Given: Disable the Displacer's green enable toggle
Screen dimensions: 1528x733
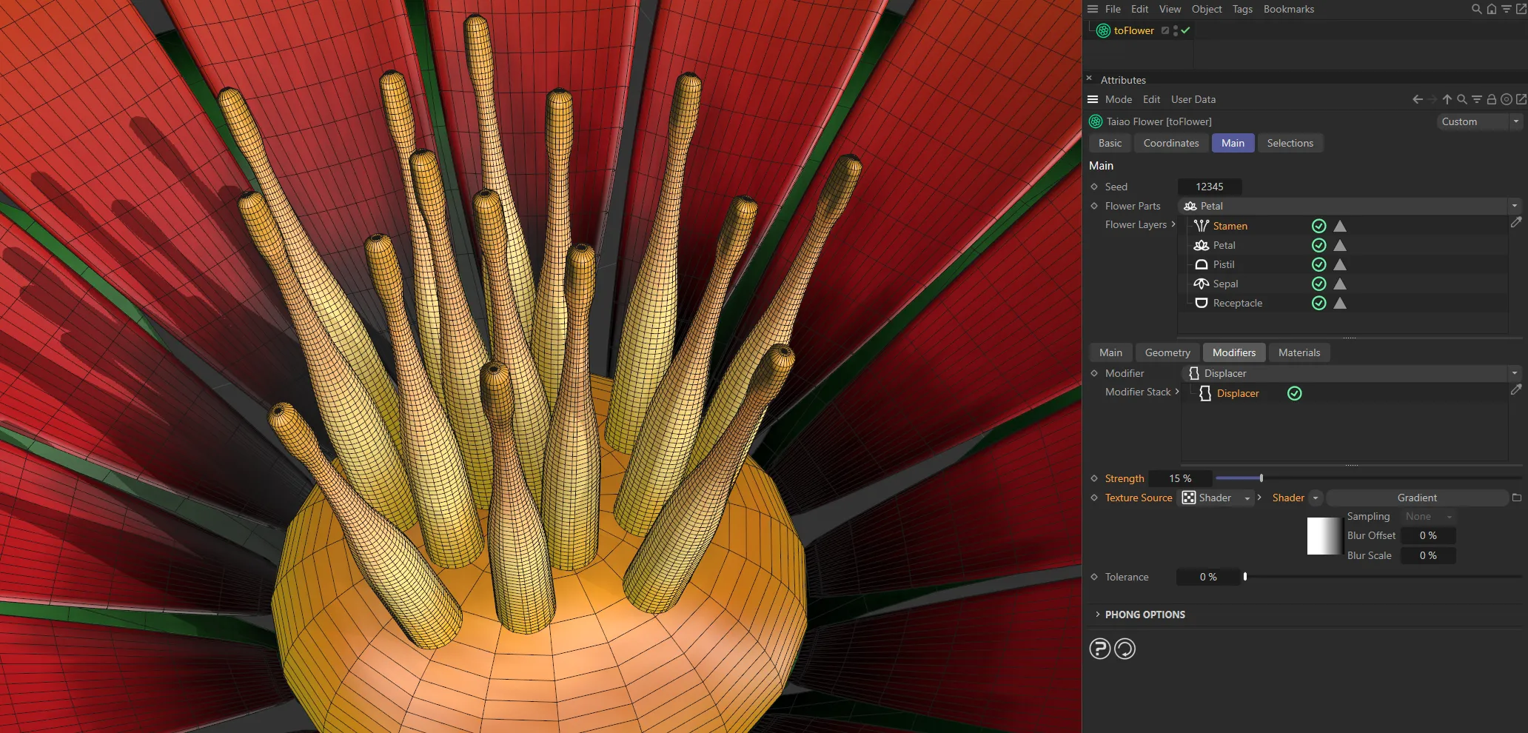Looking at the screenshot, I should (x=1295, y=393).
